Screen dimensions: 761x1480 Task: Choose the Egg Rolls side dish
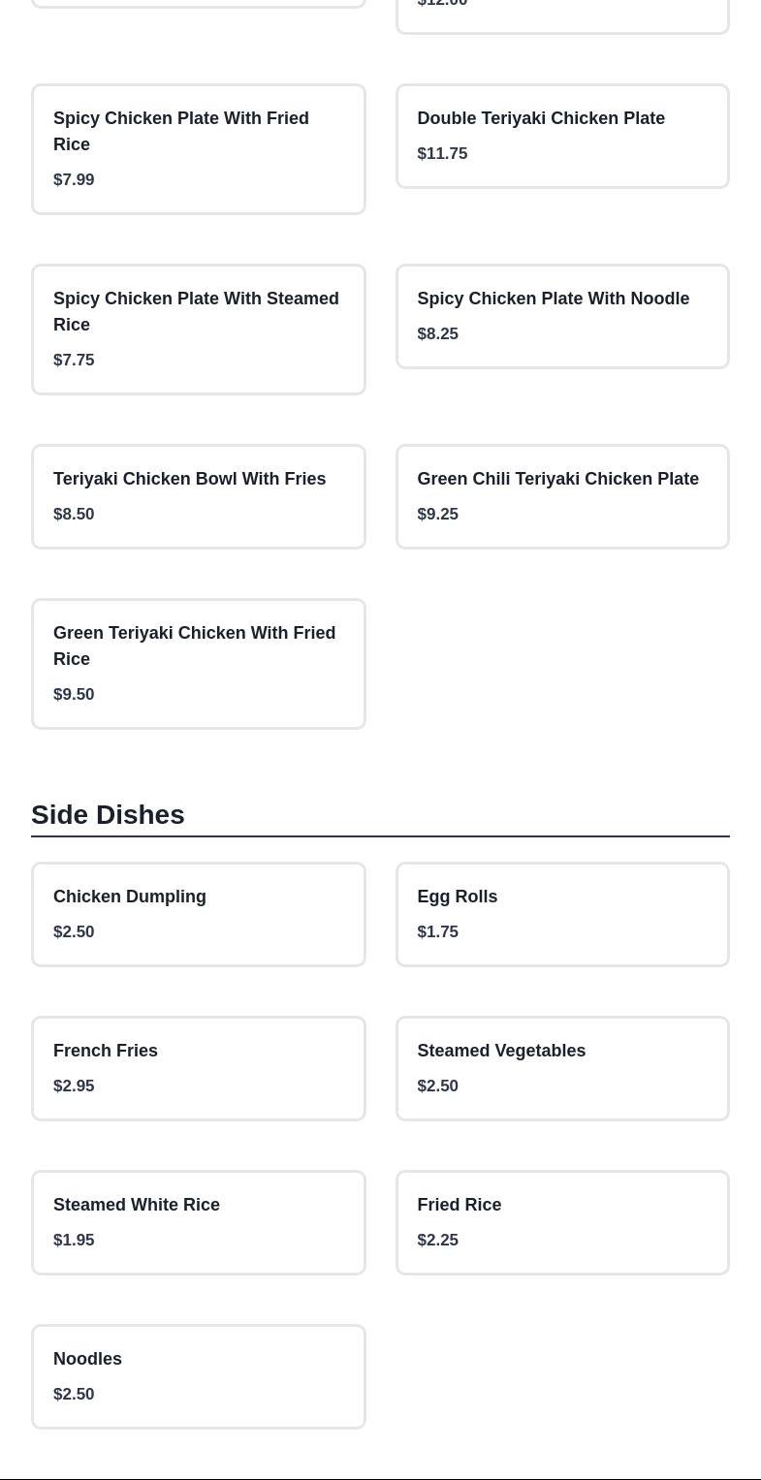coord(561,914)
